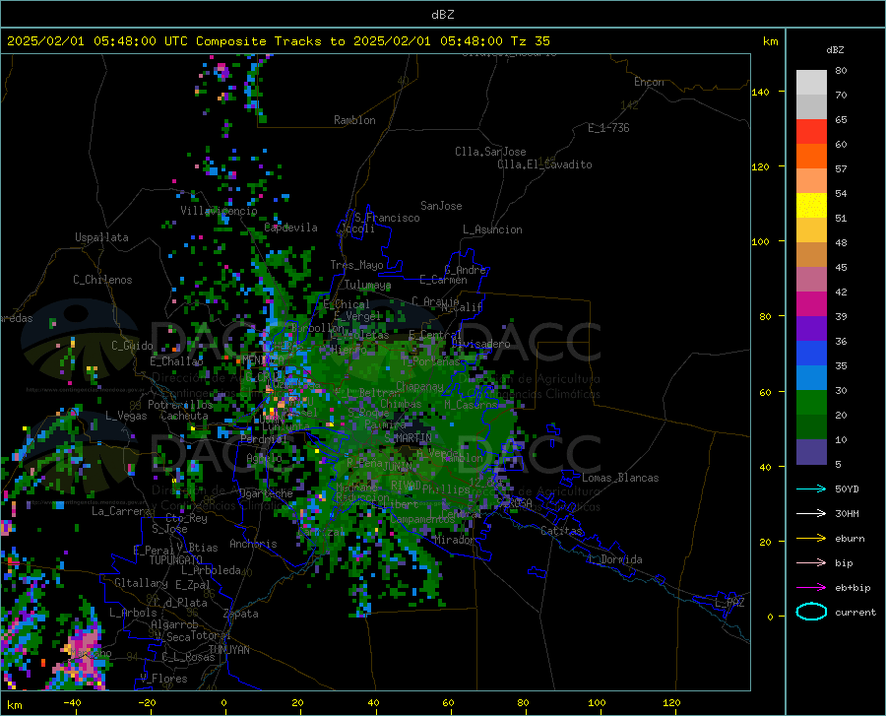
Task: Select the slate 5-10 dBZ color swatch
Action: [811, 452]
